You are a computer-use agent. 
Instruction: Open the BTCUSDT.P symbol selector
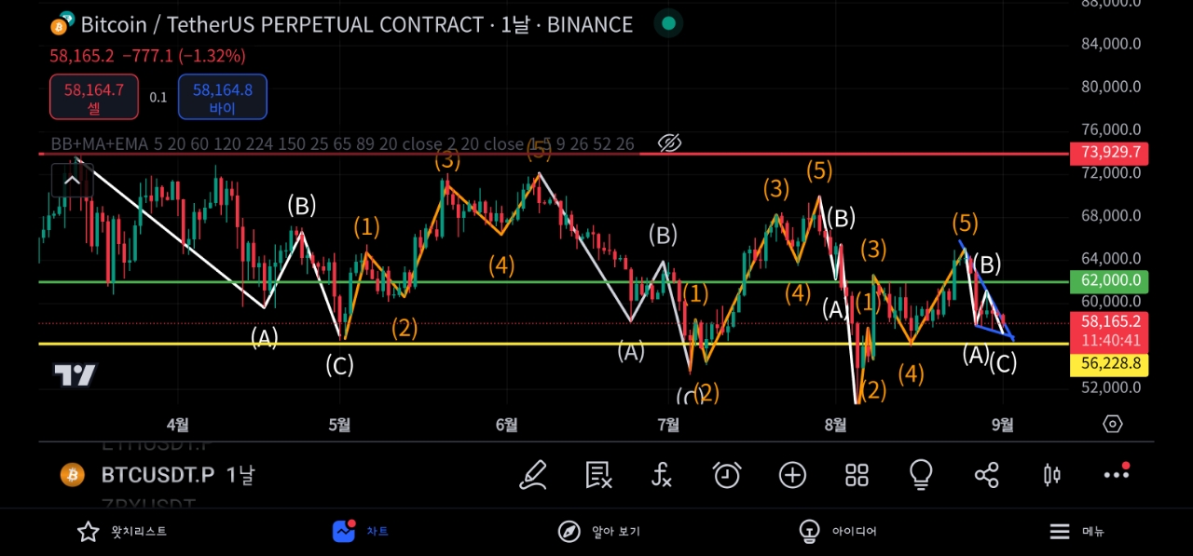pos(158,475)
